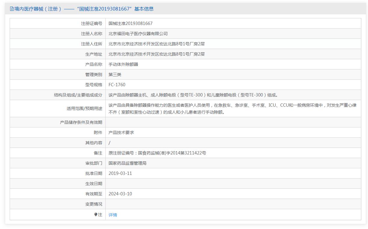Click the 适用范围/预期用途 description text
This screenshot has width=368, height=229.
click(232, 108)
